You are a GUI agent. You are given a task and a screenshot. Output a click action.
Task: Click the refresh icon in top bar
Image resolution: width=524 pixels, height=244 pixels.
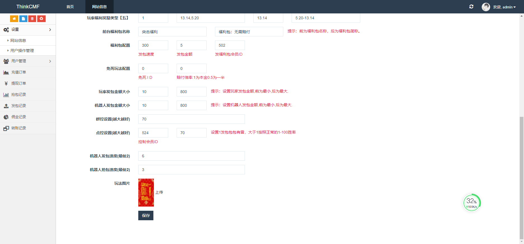pos(471,7)
